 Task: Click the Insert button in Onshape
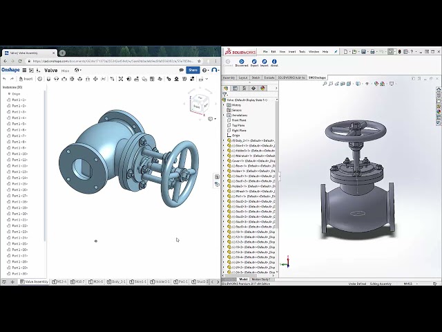pos(26,79)
